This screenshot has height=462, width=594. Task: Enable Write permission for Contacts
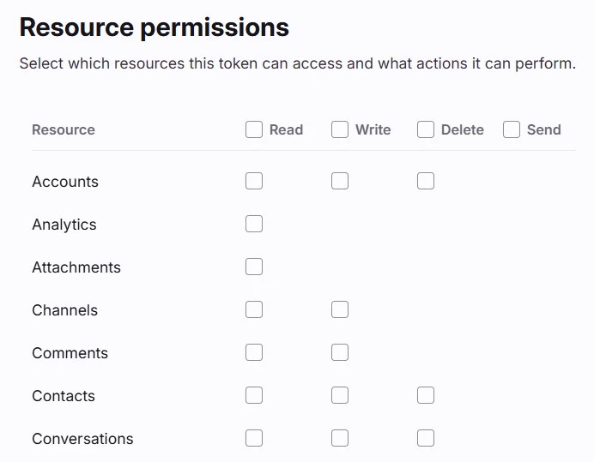pyautogui.click(x=340, y=395)
